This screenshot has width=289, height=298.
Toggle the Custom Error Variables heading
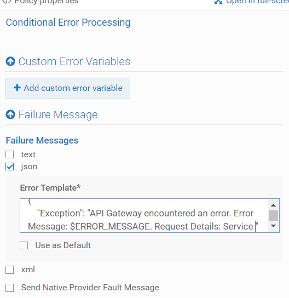coord(74,61)
